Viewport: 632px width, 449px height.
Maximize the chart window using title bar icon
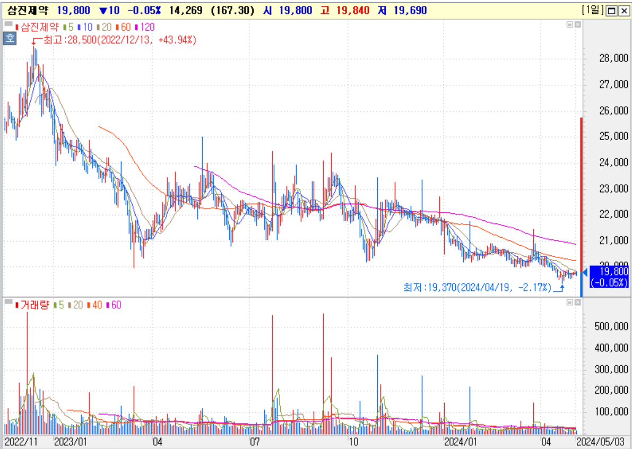611,11
